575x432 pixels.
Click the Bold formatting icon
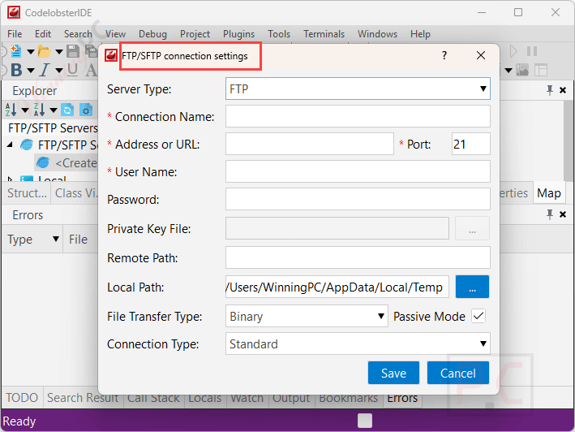[x=16, y=70]
